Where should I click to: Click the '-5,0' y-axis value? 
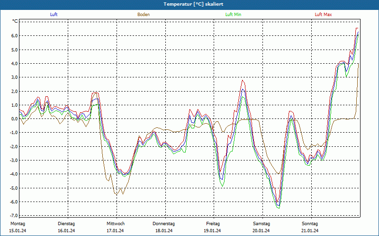tap(14, 188)
